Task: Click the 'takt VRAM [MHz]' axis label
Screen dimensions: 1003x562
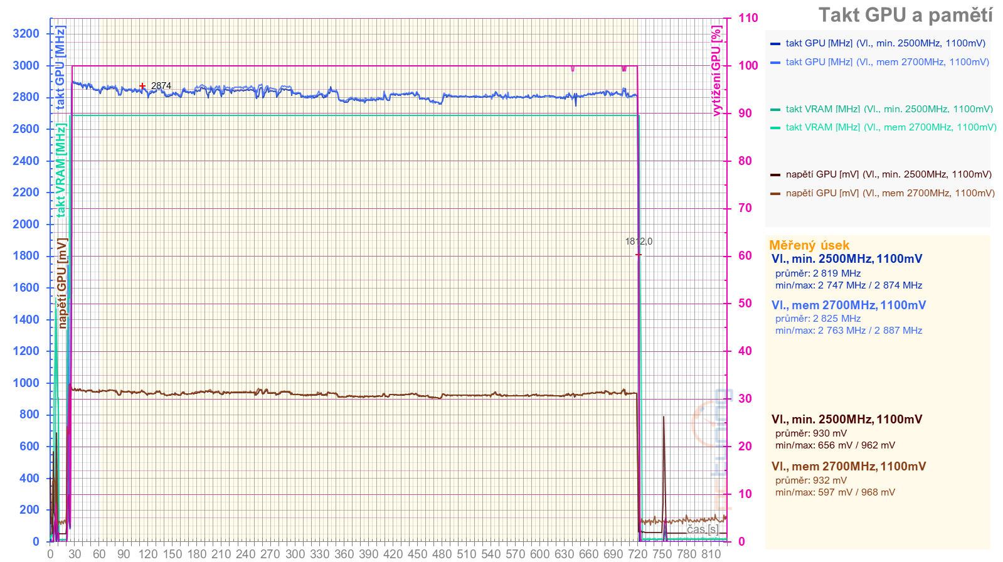Action: pos(60,171)
